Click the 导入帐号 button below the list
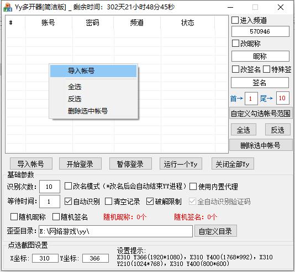This screenshot has height=272, width=295. (31, 164)
